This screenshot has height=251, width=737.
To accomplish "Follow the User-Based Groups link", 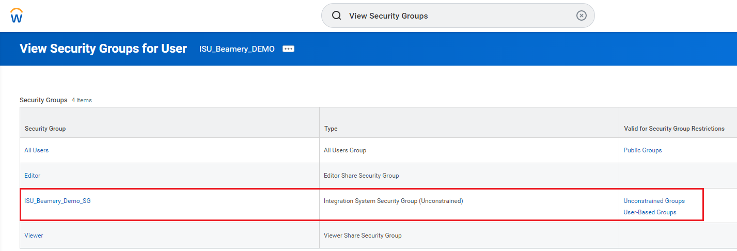I will [650, 212].
